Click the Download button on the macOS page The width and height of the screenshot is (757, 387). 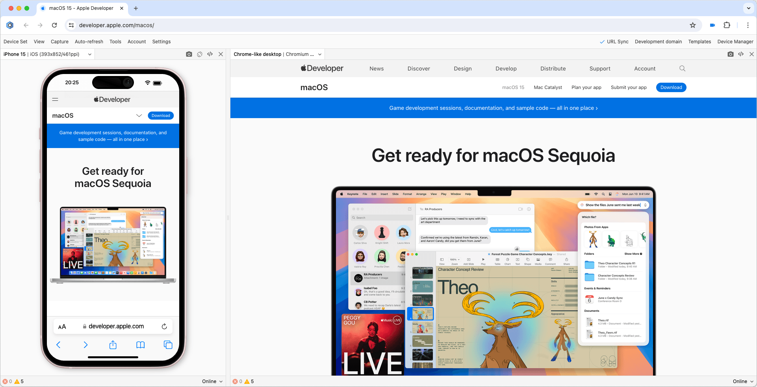671,87
